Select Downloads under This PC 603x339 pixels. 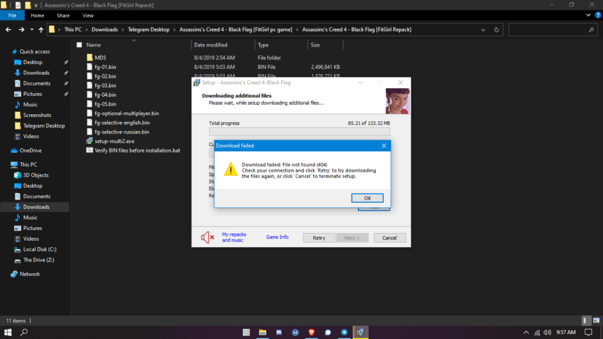click(x=36, y=207)
